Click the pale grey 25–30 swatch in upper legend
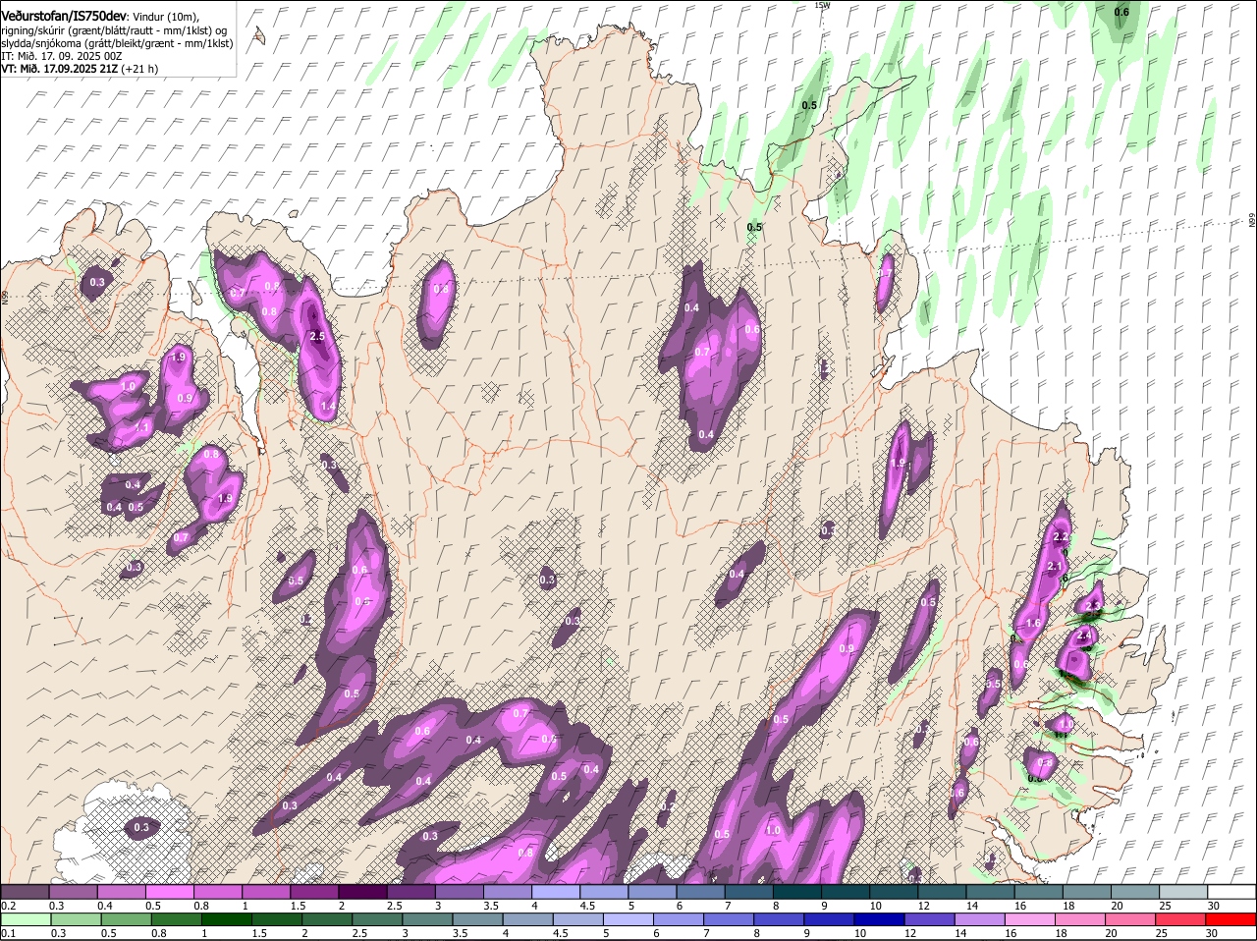The height and width of the screenshot is (941, 1257). [1183, 892]
